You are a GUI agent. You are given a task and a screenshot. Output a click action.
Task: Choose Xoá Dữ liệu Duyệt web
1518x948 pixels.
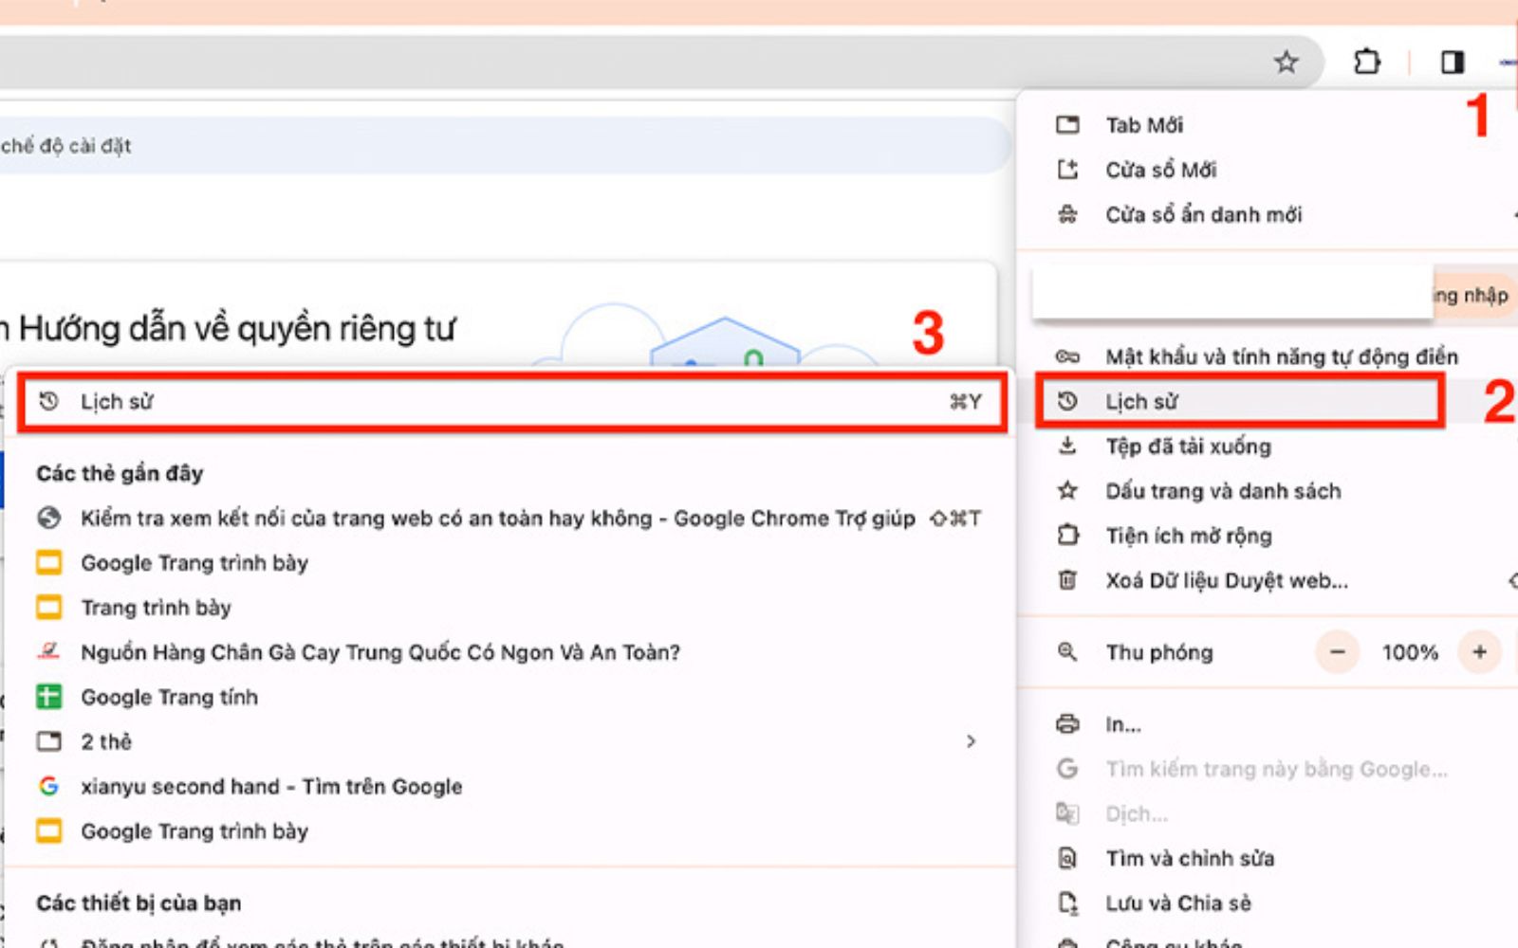point(1267,580)
